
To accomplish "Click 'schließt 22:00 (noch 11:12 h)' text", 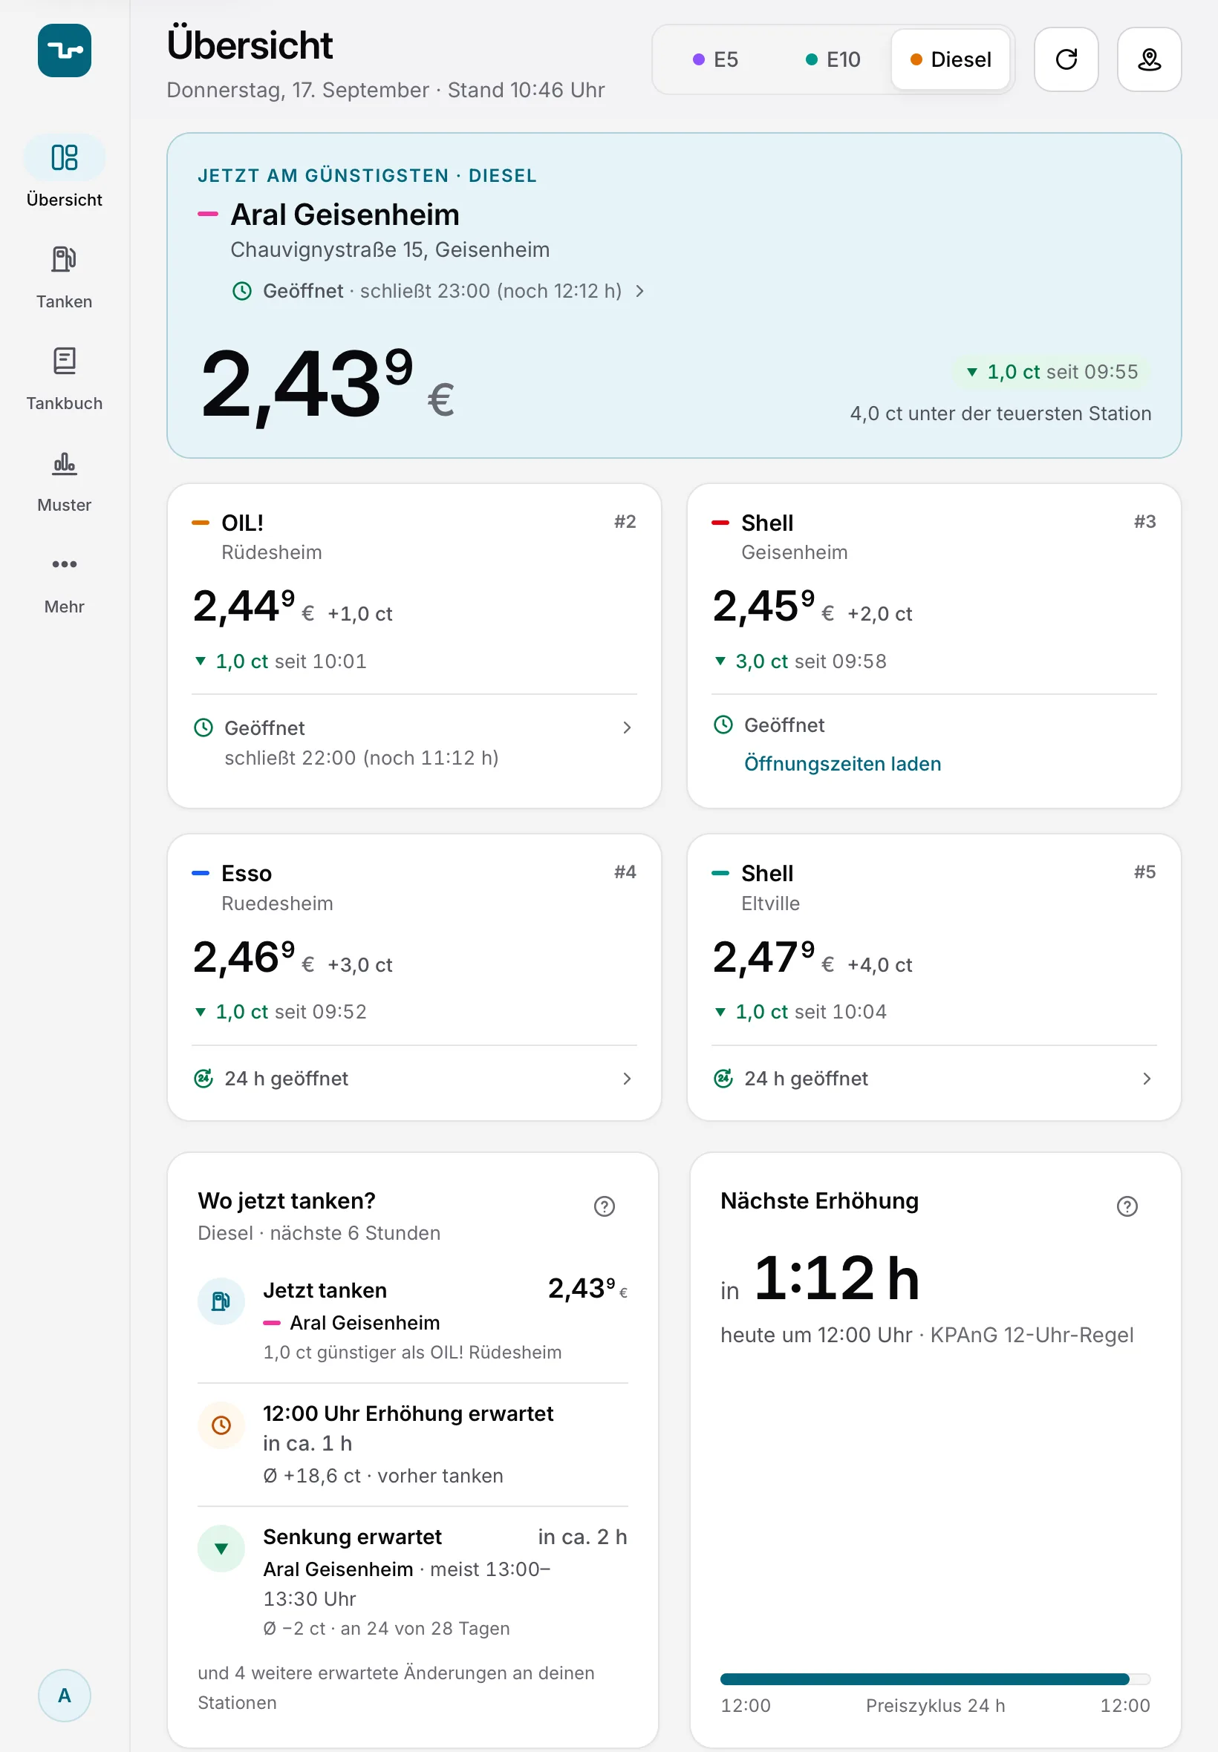I will pyautogui.click(x=361, y=757).
